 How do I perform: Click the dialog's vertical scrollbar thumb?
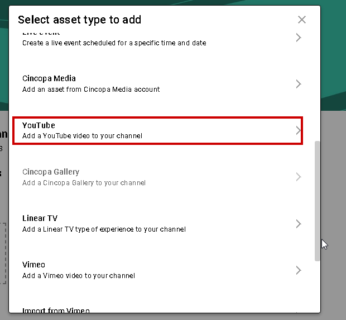click(318, 200)
